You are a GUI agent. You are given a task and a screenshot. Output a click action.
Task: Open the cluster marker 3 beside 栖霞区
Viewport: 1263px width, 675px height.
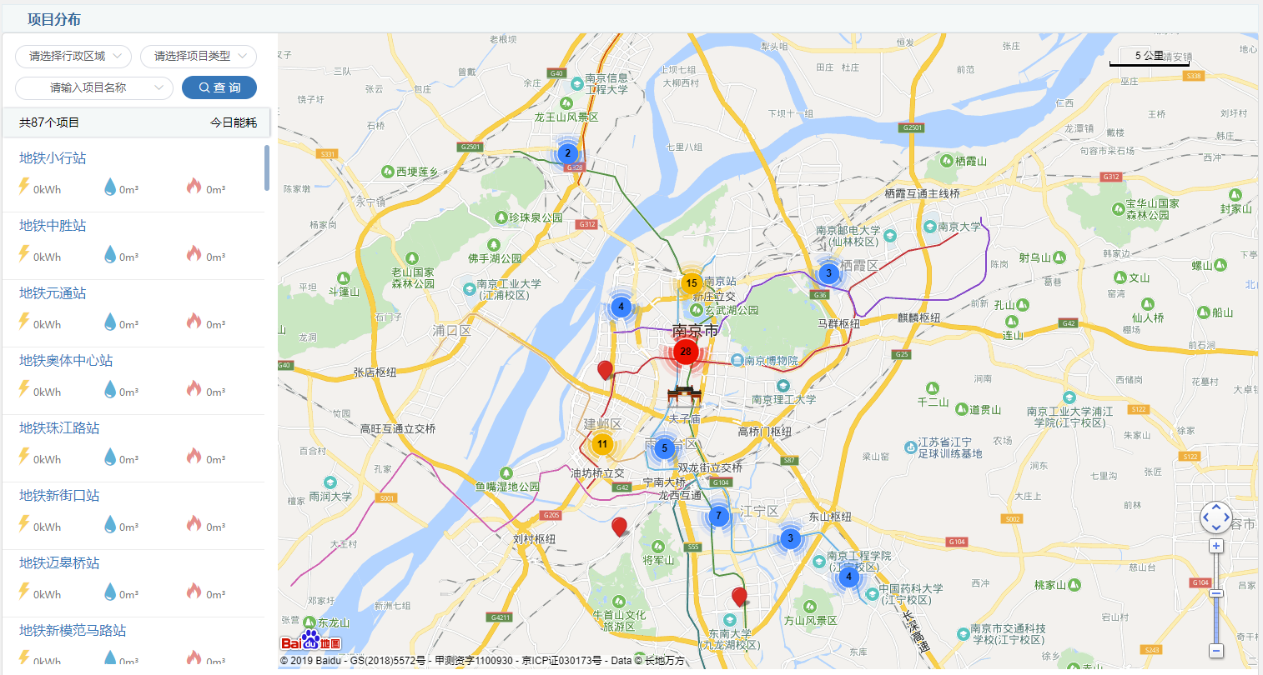click(828, 272)
